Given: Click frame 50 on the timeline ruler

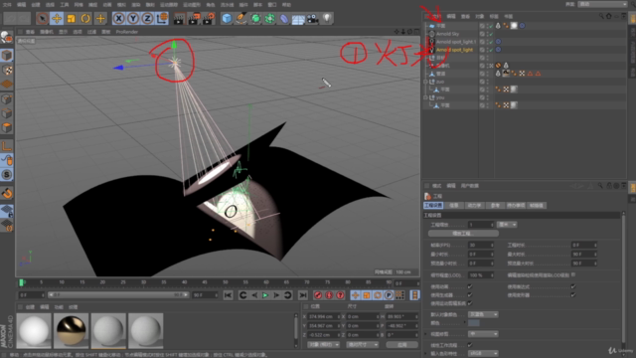Looking at the screenshot, I should [x=226, y=282].
